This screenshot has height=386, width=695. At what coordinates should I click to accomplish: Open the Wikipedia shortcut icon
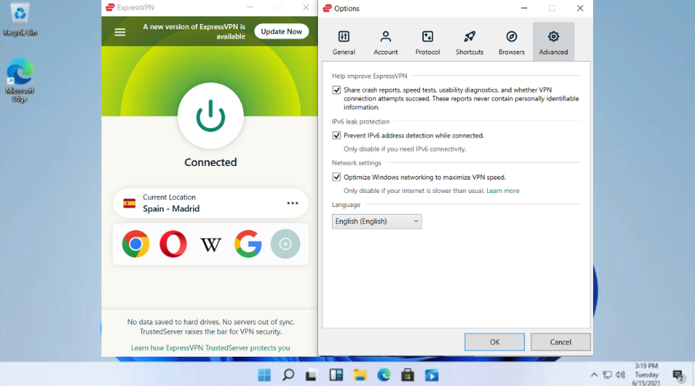click(x=210, y=244)
